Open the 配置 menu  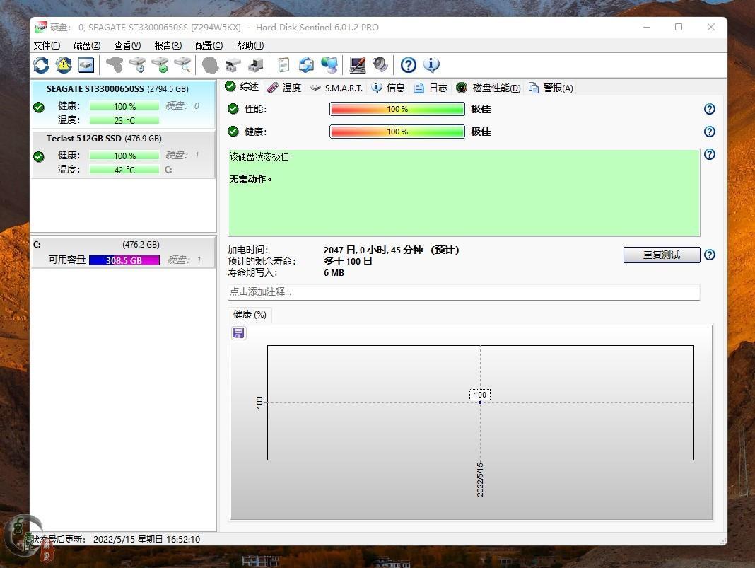(x=209, y=45)
